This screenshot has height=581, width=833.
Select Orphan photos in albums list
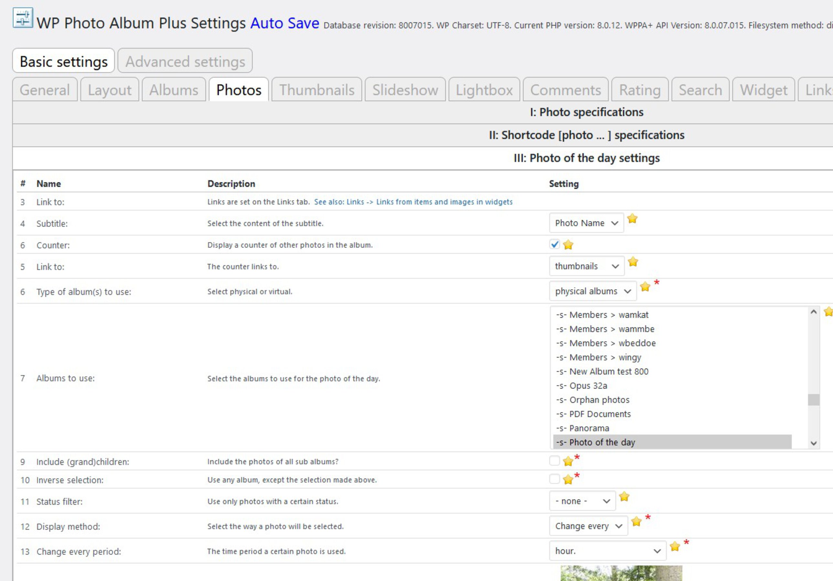[x=599, y=400]
